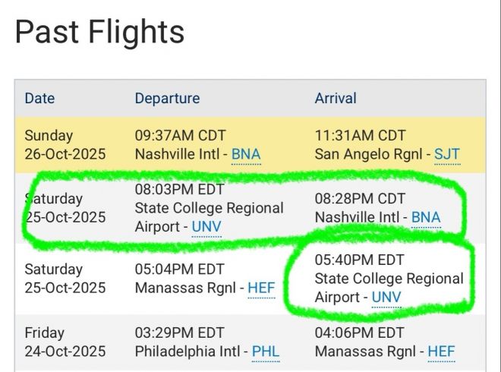Click the Past Flights heading
The height and width of the screenshot is (372, 501).
coord(99,32)
